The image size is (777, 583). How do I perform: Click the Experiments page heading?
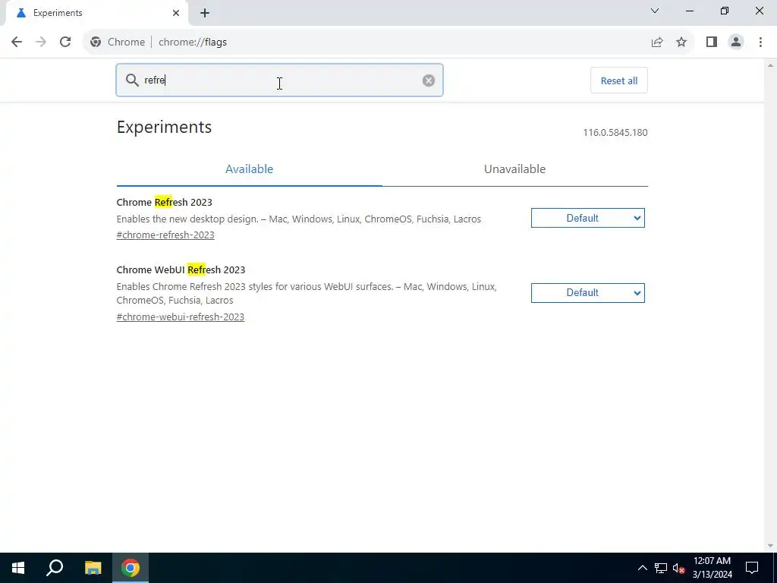[x=164, y=127]
